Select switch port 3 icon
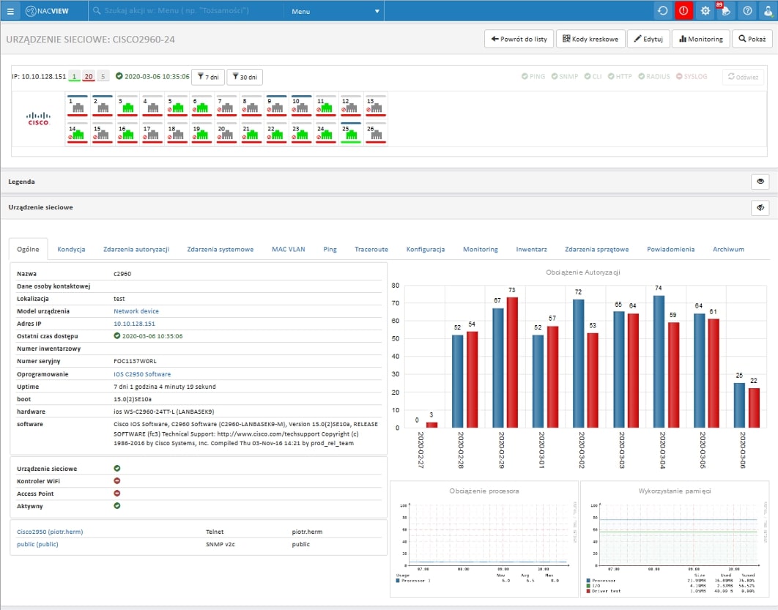Image resolution: width=778 pixels, height=610 pixels. click(128, 107)
